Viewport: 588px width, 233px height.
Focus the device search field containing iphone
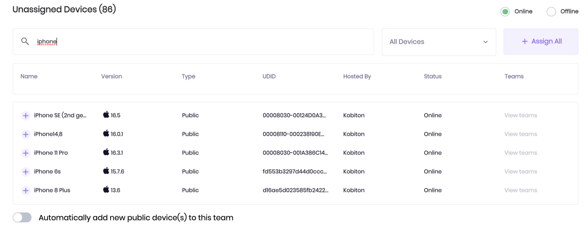click(x=193, y=42)
